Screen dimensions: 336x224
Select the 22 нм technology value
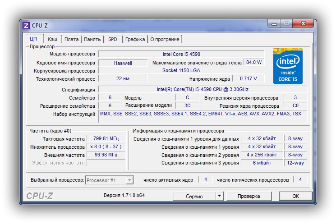pyautogui.click(x=123, y=78)
